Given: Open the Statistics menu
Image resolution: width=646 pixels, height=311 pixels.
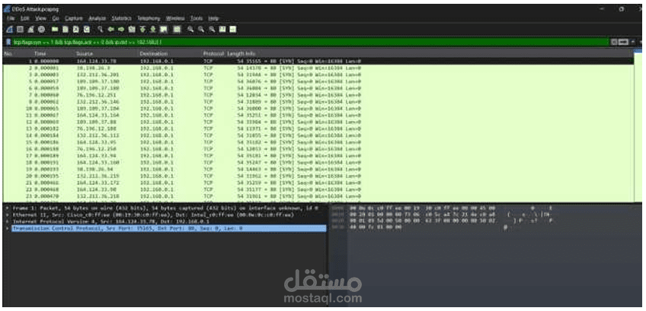Looking at the screenshot, I should coord(121,18).
